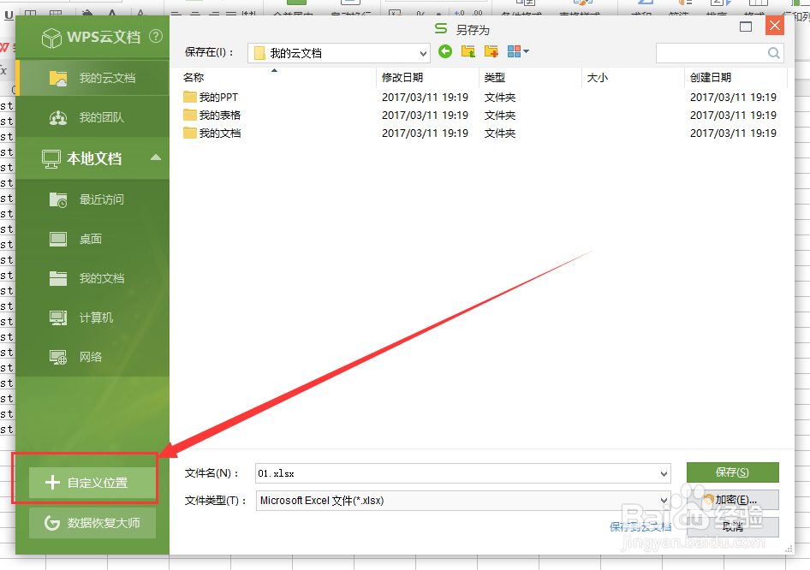Click the Custom Location (自定义位置) button
810x570 pixels.
[x=92, y=483]
